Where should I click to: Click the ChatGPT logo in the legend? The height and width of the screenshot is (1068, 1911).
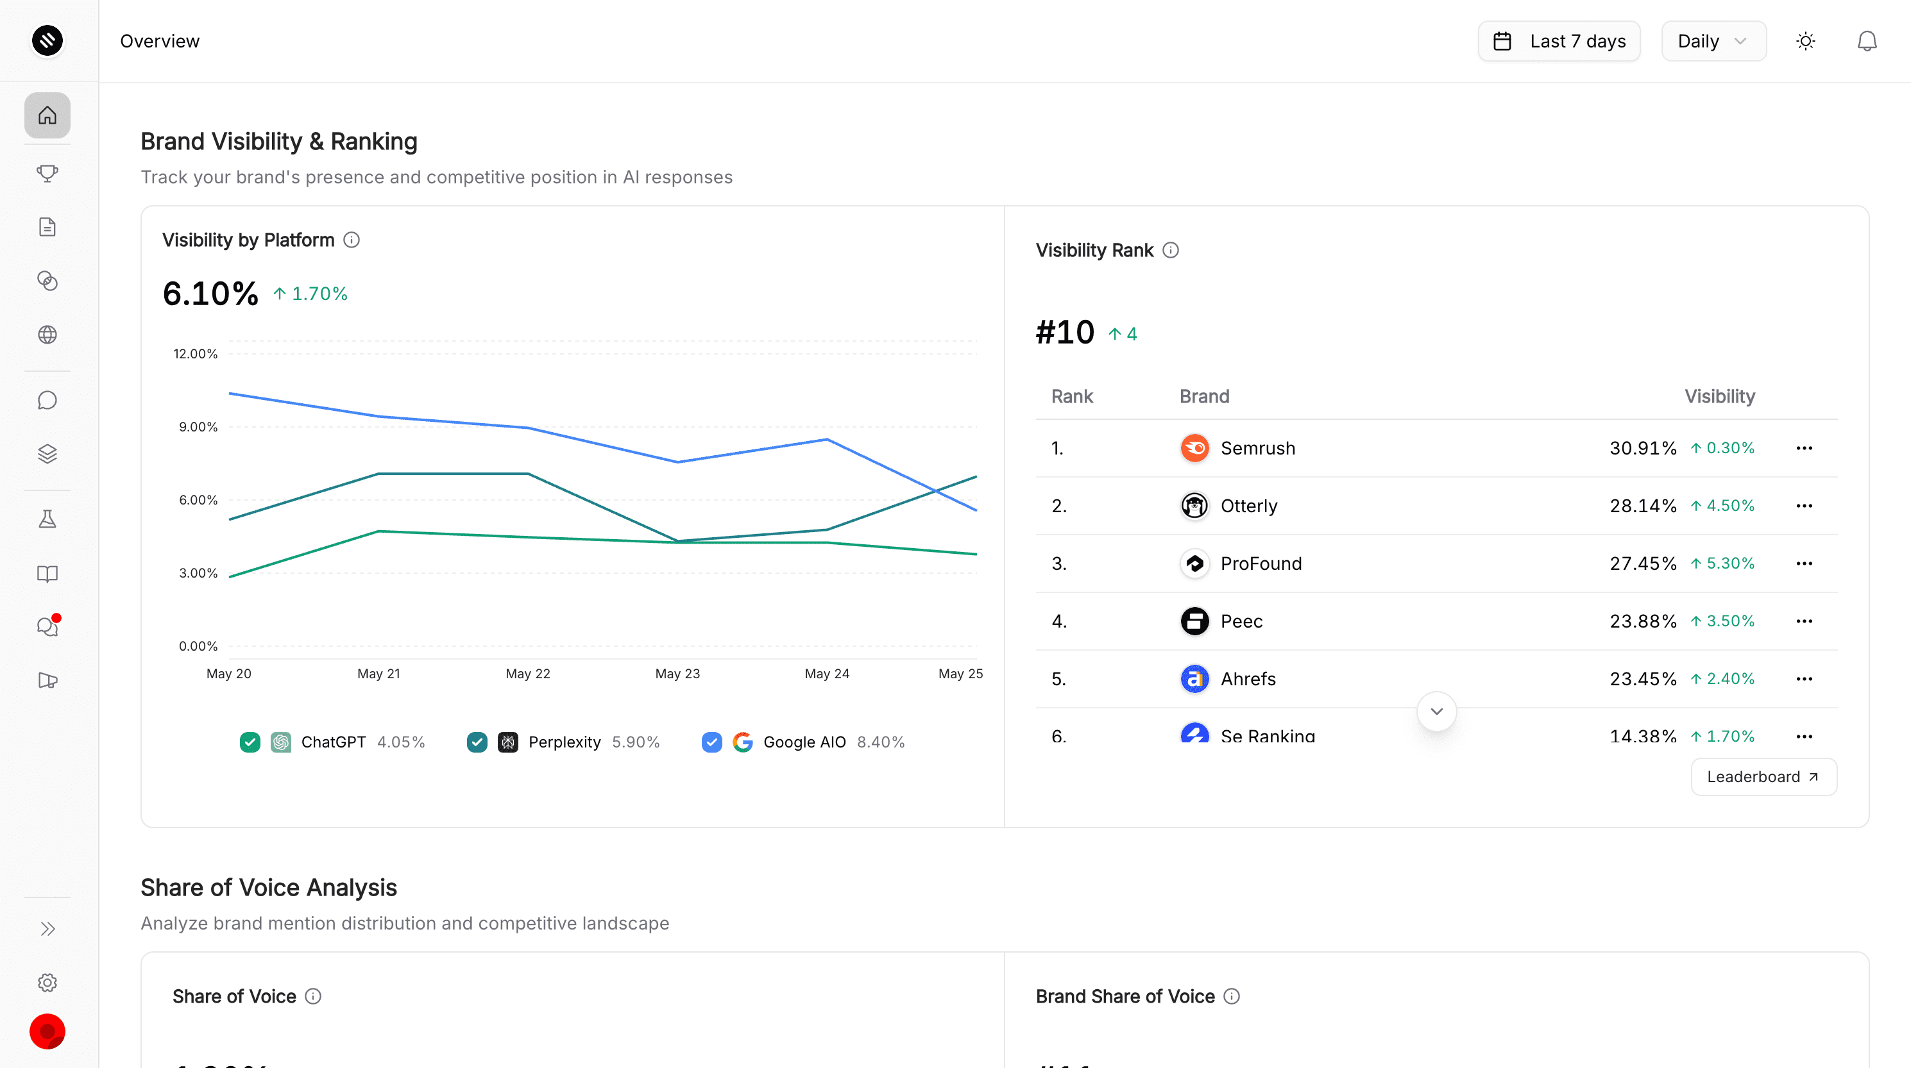(x=281, y=742)
